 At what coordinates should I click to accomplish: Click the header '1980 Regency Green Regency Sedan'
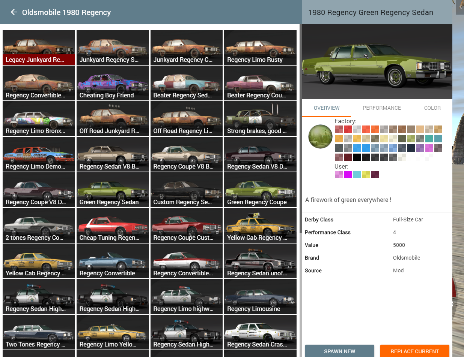[371, 12]
